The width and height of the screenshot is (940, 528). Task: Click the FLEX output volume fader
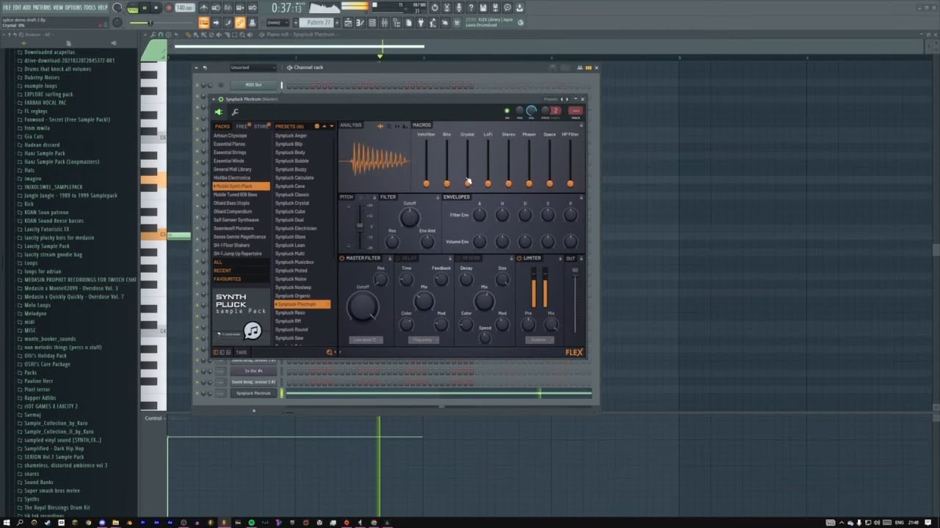point(575,271)
